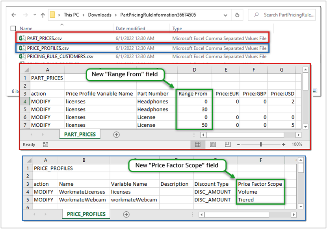Sort files by Date modified column
This screenshot has height=229, width=327.
130,29
